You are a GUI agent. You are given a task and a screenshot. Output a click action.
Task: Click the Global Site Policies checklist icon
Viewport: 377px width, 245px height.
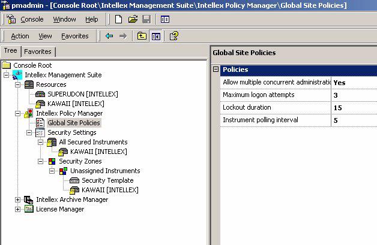point(40,123)
